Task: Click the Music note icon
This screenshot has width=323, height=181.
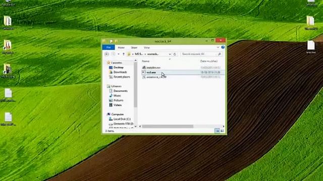Action: (111, 96)
